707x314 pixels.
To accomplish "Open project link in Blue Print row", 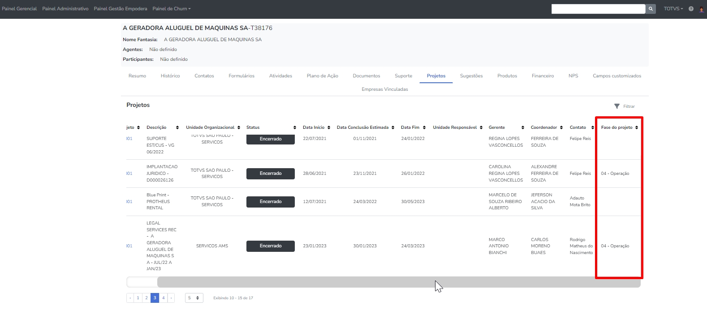I will click(129, 202).
